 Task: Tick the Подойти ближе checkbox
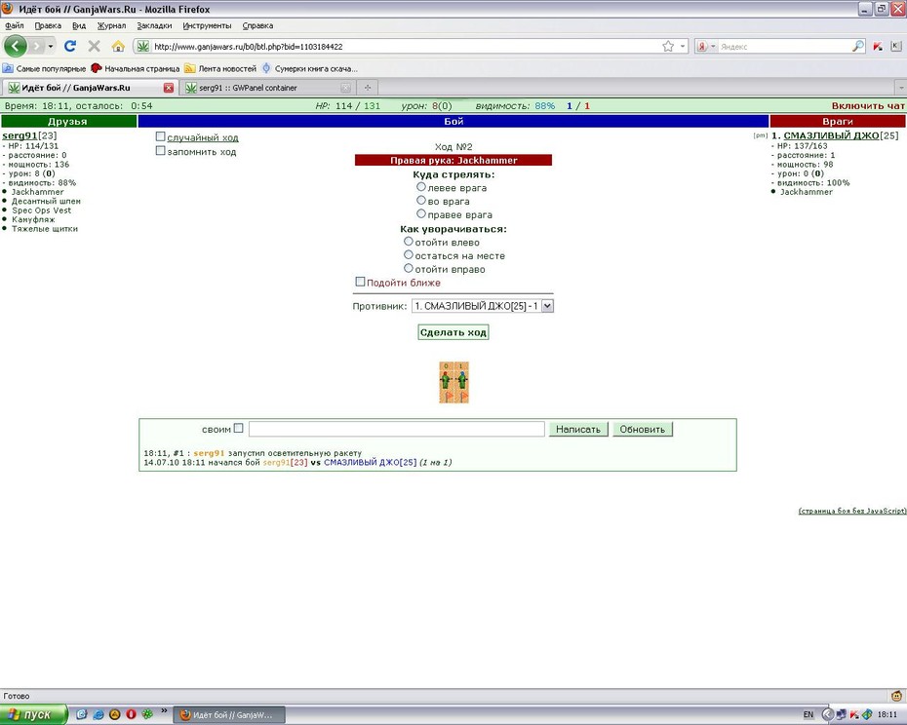coord(360,282)
